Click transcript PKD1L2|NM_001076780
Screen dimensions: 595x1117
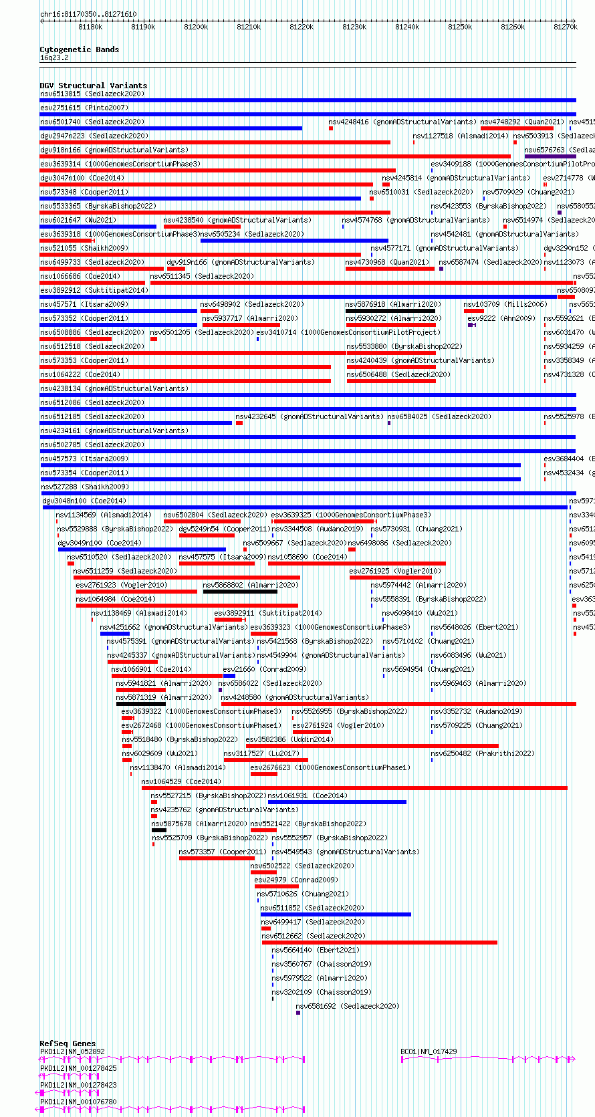(x=78, y=1102)
